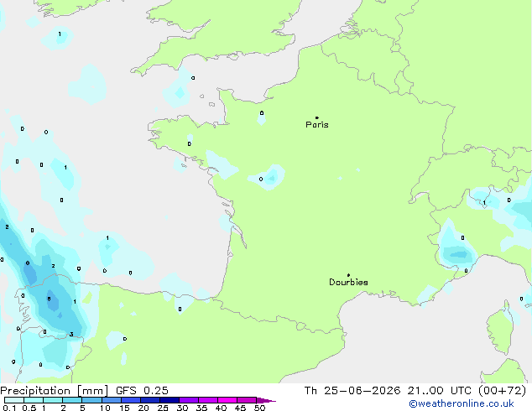The image size is (532, 411).
Task: Click the Dourbies location label
Action: click(348, 282)
